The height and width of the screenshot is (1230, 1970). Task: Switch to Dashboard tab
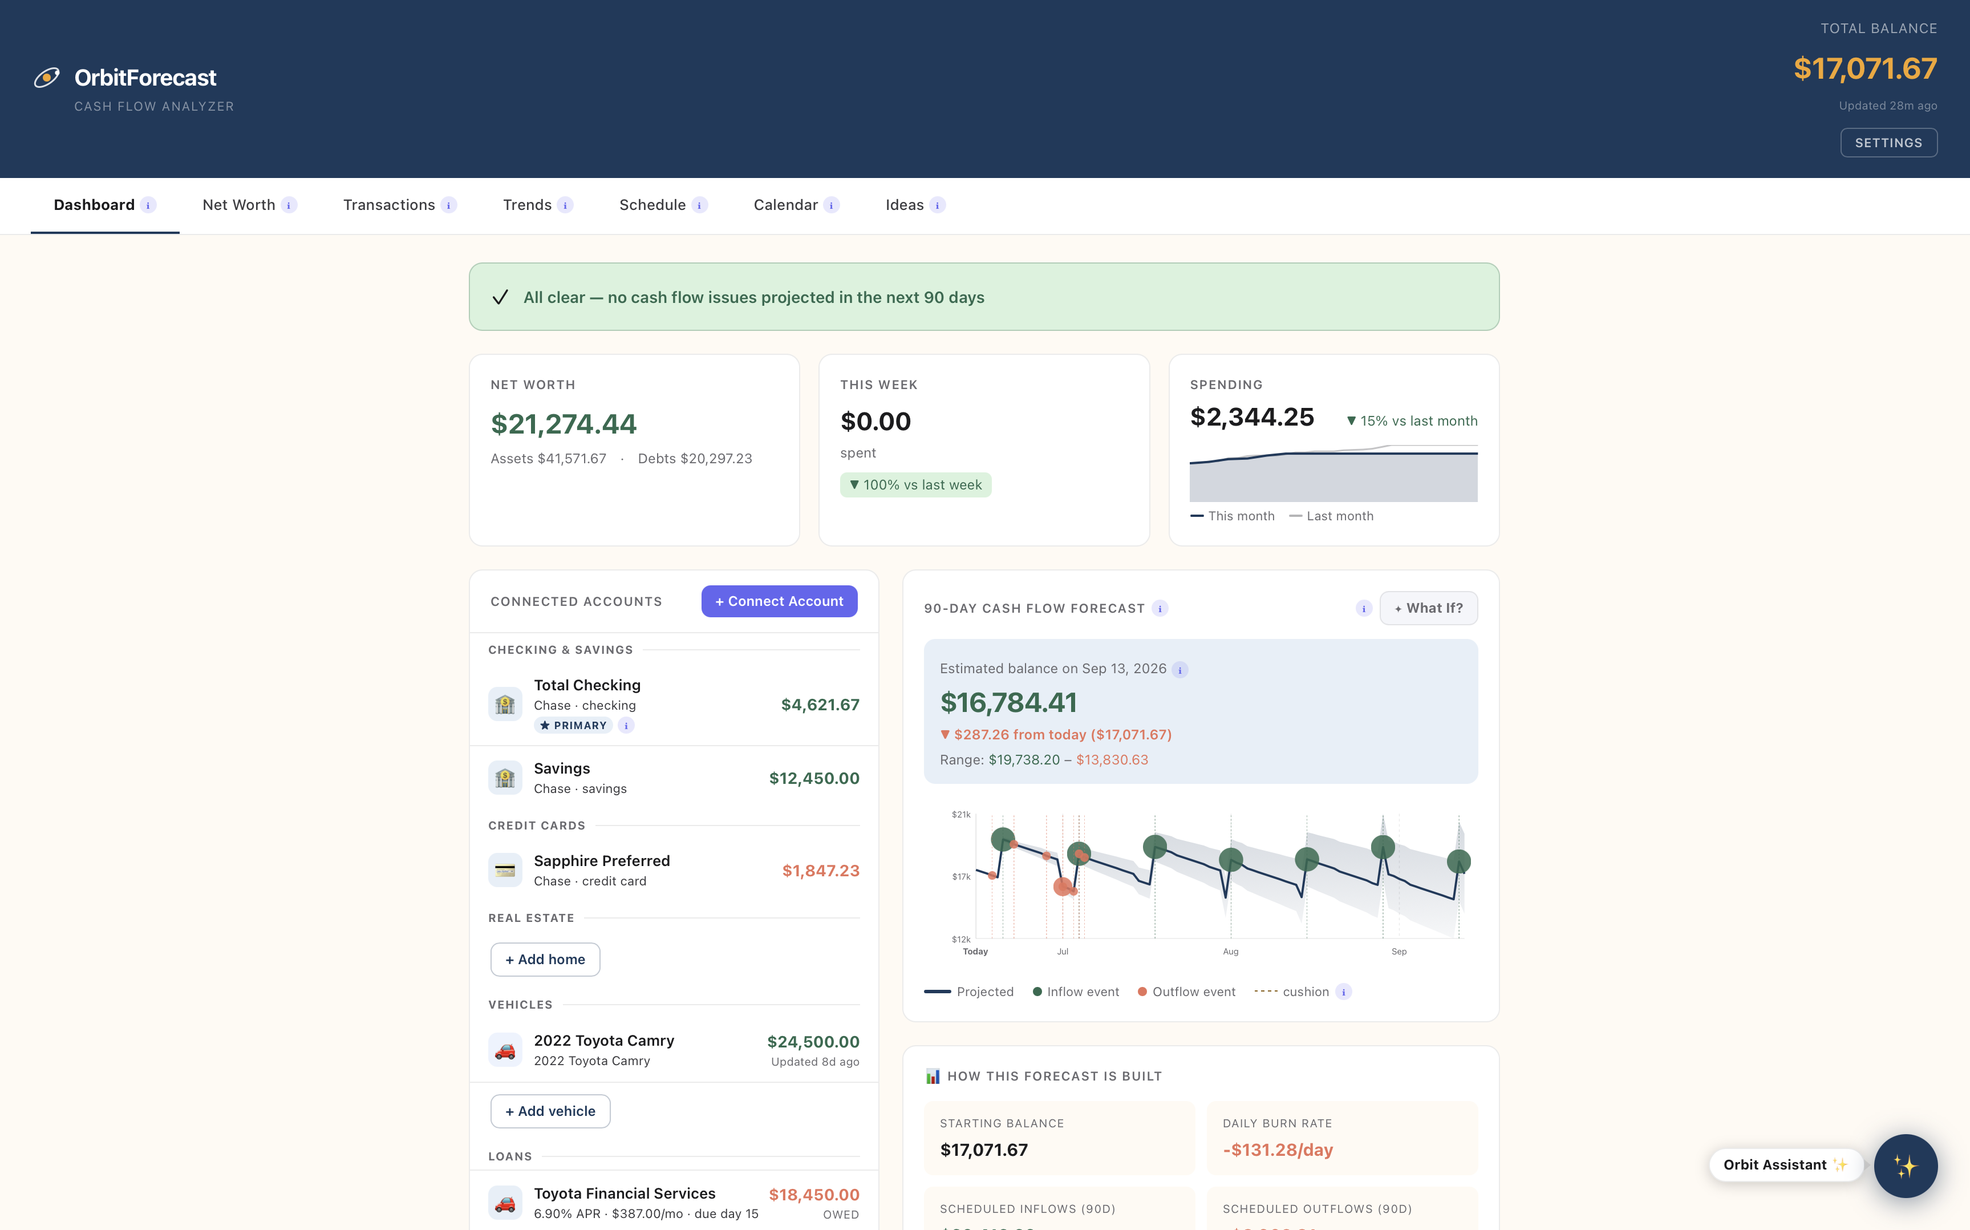[x=94, y=205]
